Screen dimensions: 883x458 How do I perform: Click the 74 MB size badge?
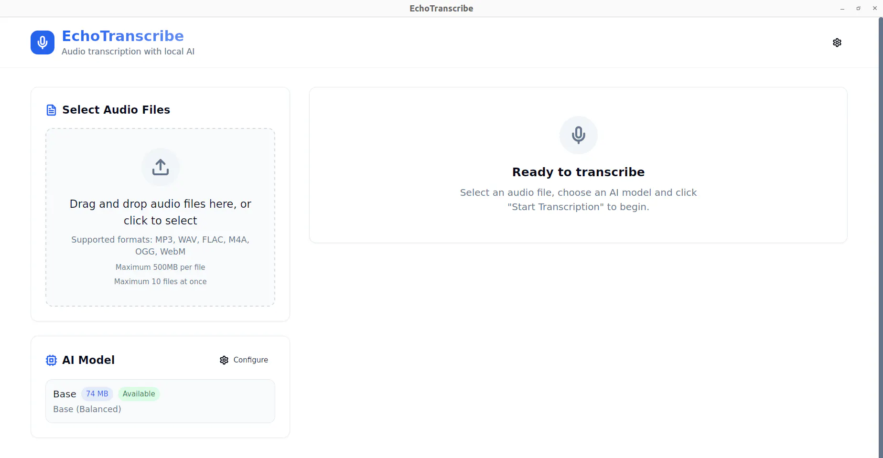click(97, 394)
